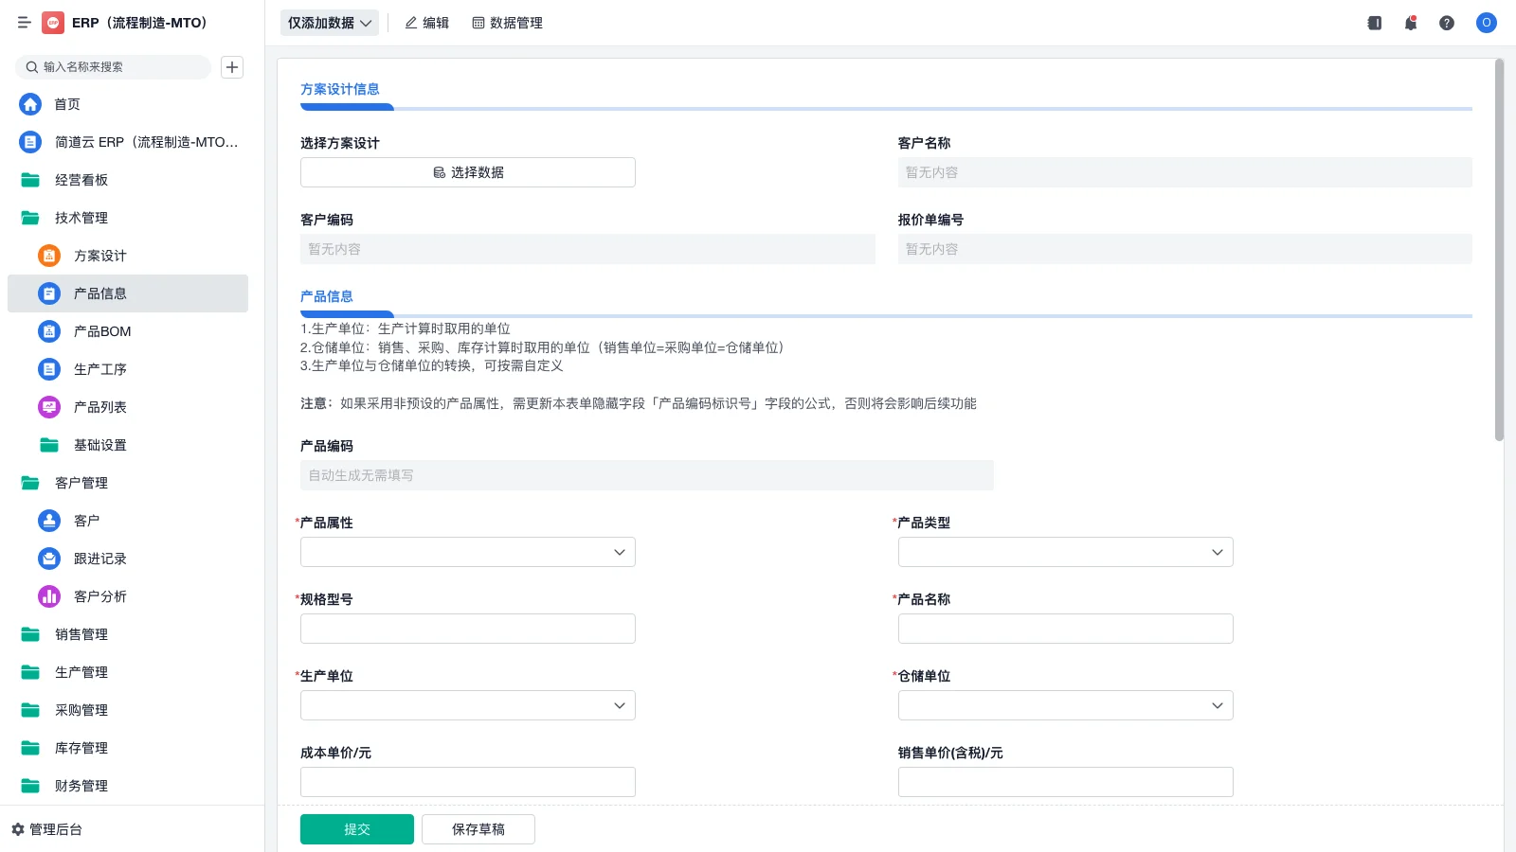The height and width of the screenshot is (852, 1516).
Task: Click the 保存草稿 button
Action: click(x=478, y=828)
